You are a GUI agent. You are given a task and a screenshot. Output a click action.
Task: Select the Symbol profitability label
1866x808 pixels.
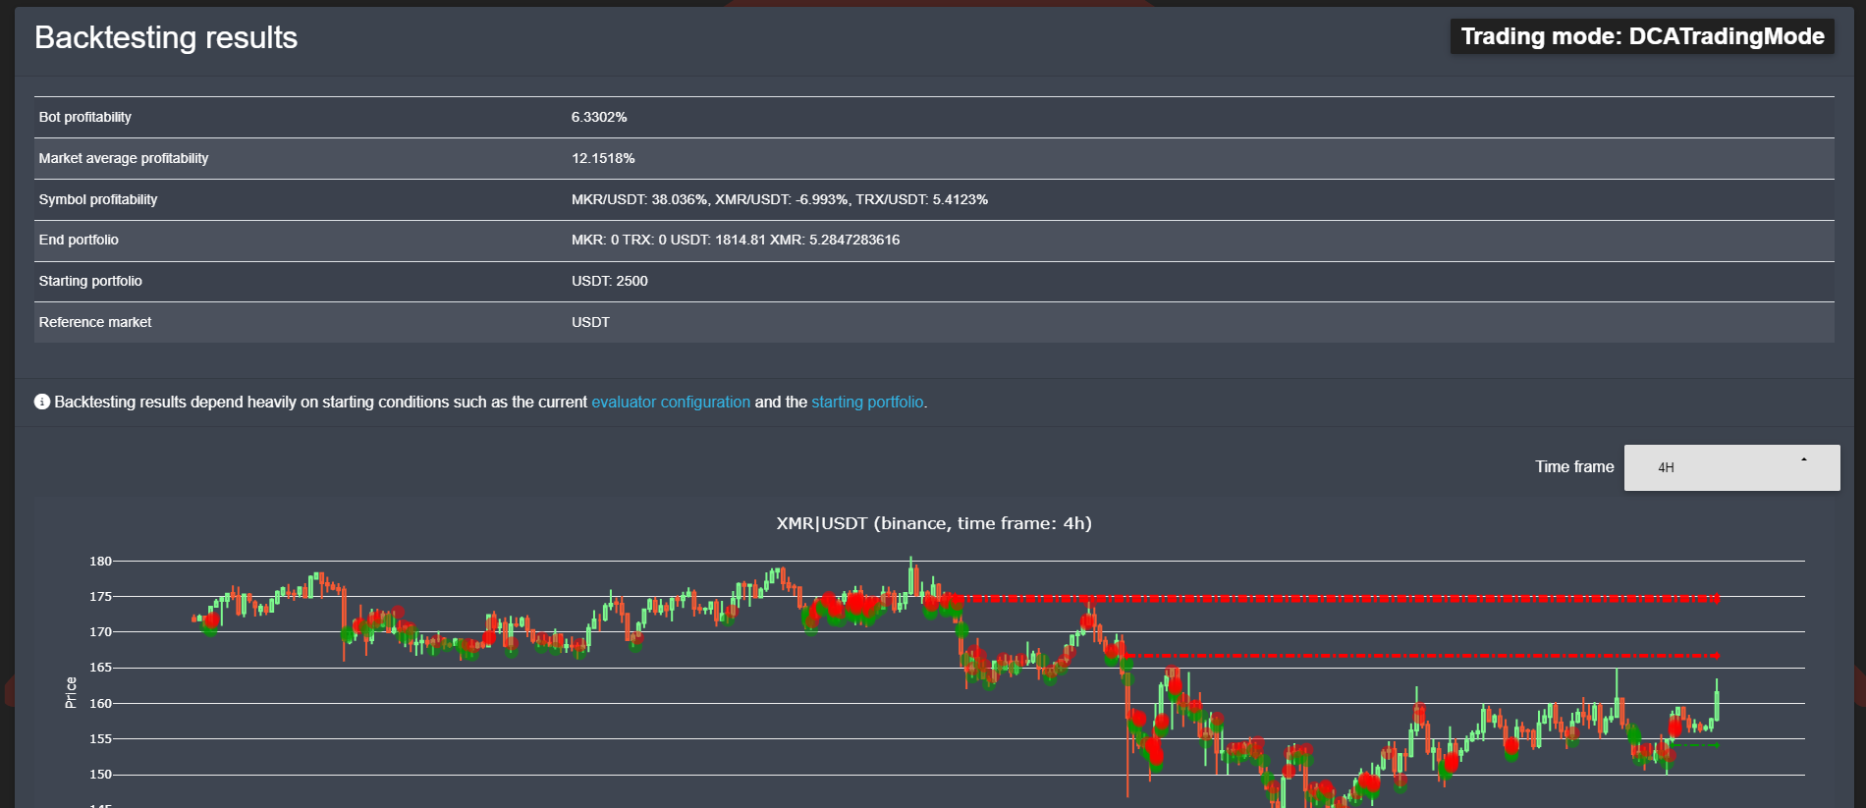tap(98, 199)
